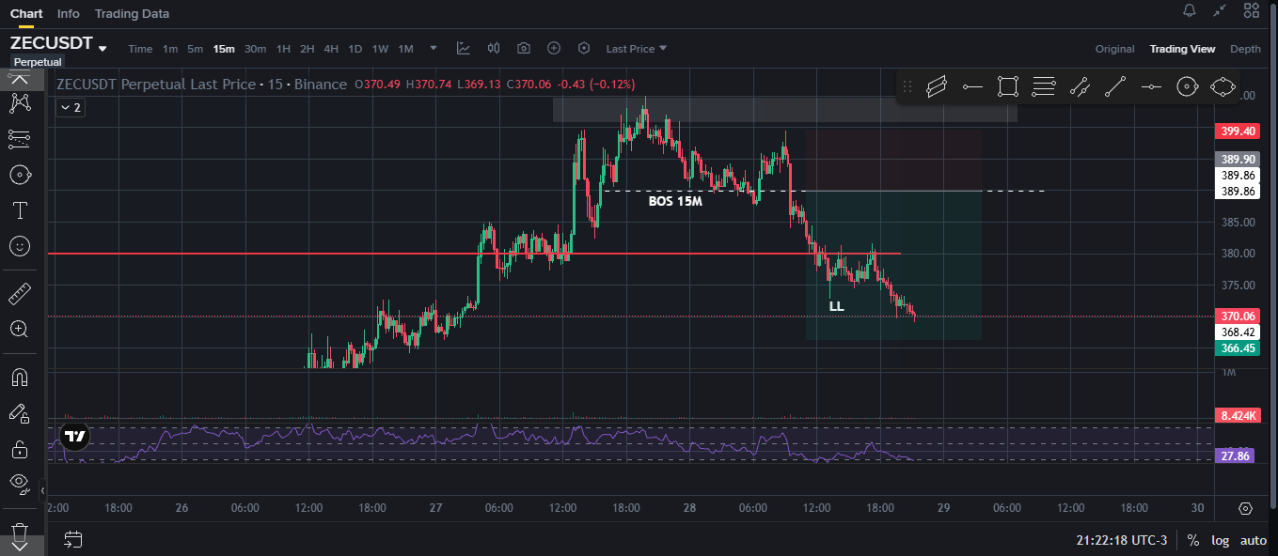Set interval to 30m

(x=256, y=49)
